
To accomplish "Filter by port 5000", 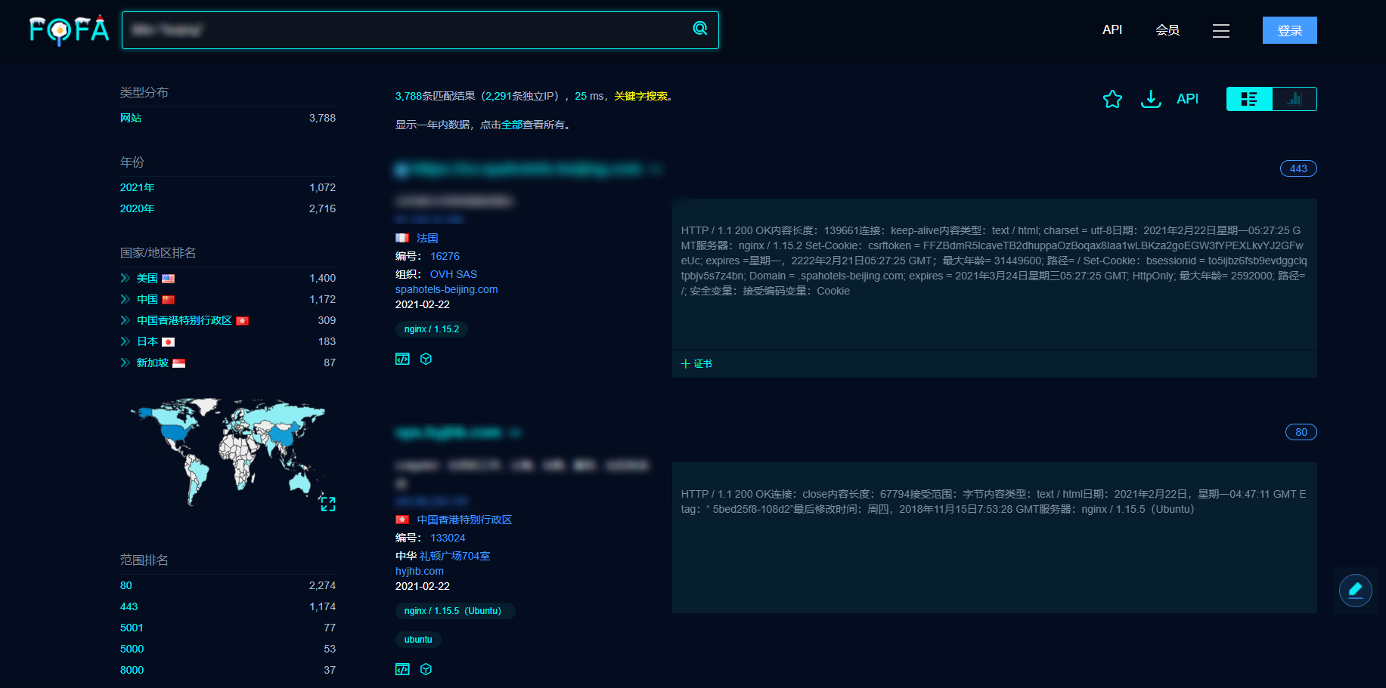I will (x=132, y=649).
